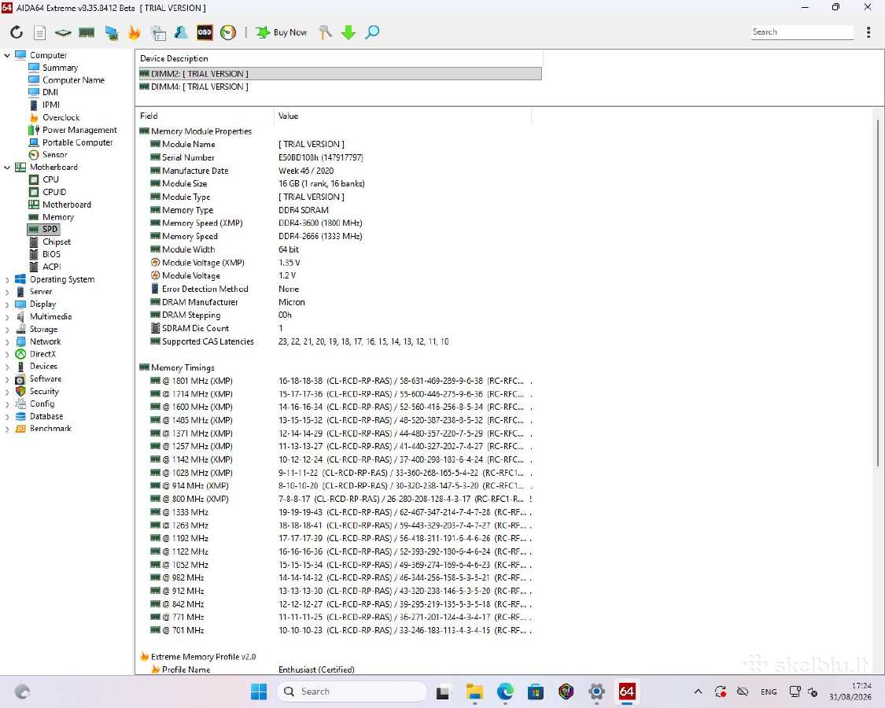Image resolution: width=885 pixels, height=708 pixels.
Task: Open the Windows Start menu
Action: [259, 691]
